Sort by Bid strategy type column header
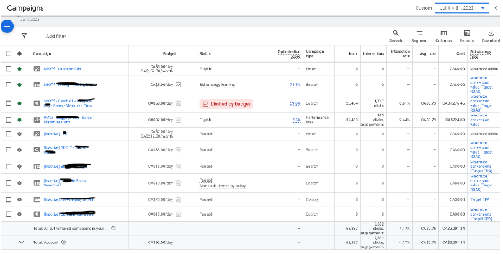Screen dimensions: 503x254 coord(481,54)
